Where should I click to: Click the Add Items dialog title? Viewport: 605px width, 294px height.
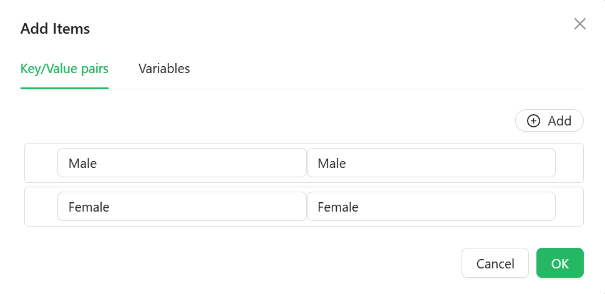[55, 29]
